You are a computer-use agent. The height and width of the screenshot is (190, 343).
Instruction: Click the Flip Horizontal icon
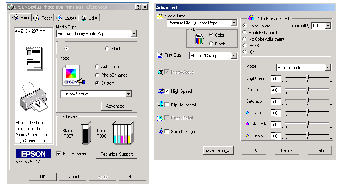[x=160, y=104]
